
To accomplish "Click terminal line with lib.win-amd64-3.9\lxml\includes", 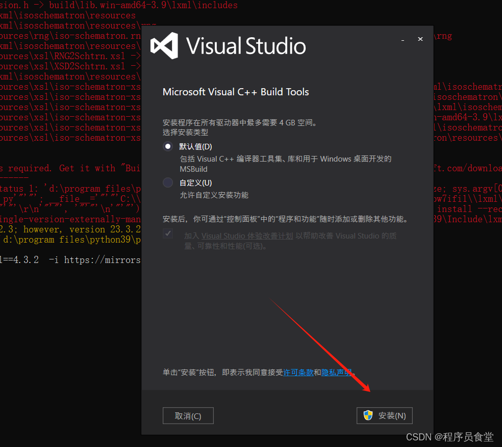I will (119, 5).
